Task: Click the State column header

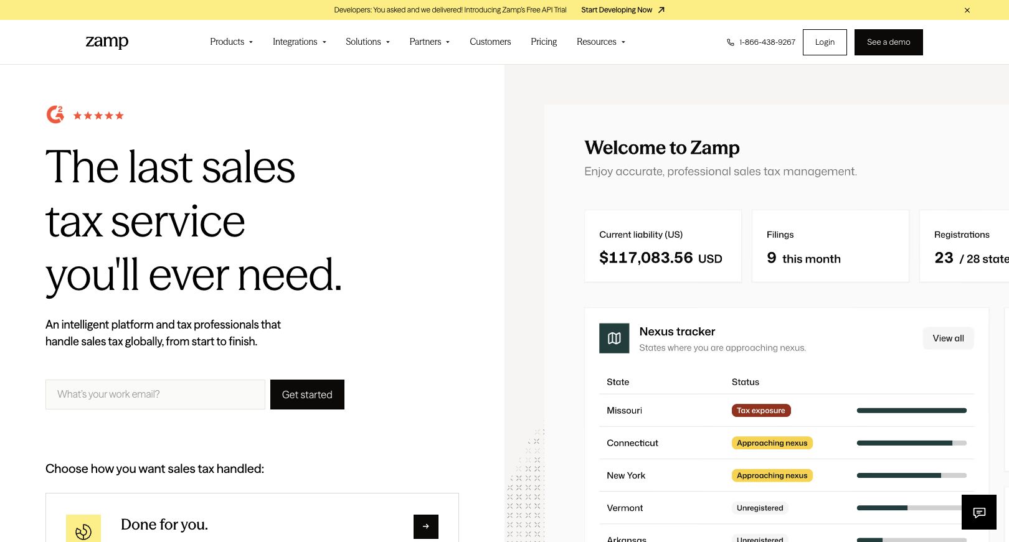Action: coord(618,382)
